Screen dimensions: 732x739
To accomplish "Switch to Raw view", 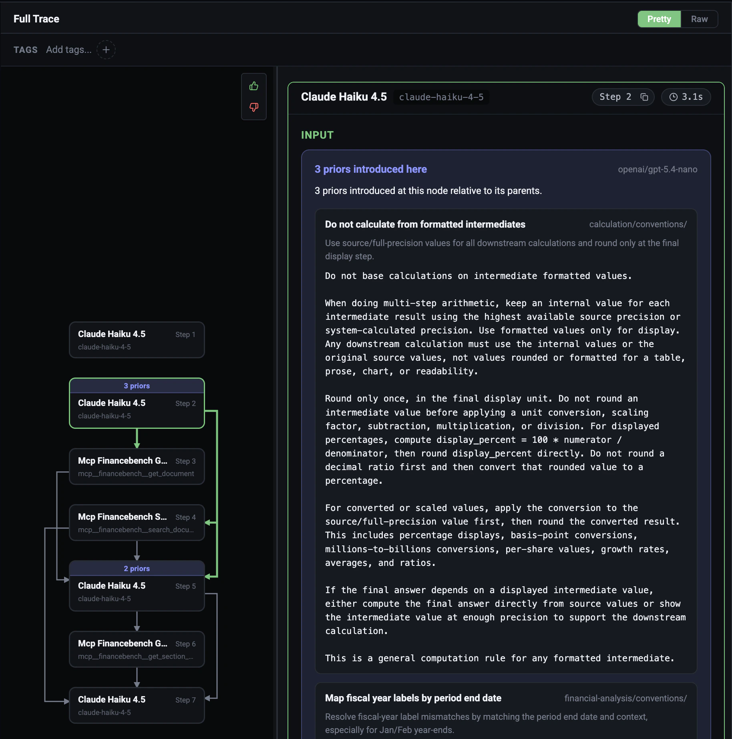I will tap(699, 19).
